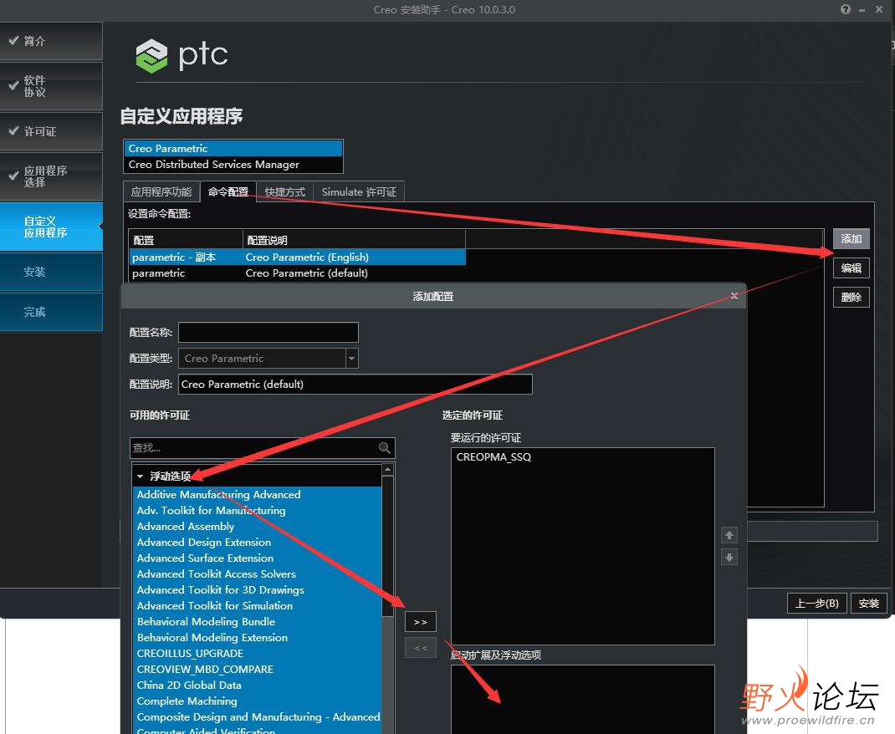This screenshot has height=734, width=895.
Task: Select Advanced Surface Extension
Action: [x=257, y=558]
